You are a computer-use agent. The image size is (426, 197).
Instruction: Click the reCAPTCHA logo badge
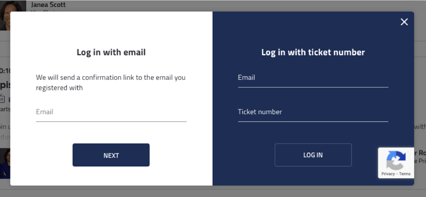pyautogui.click(x=396, y=160)
